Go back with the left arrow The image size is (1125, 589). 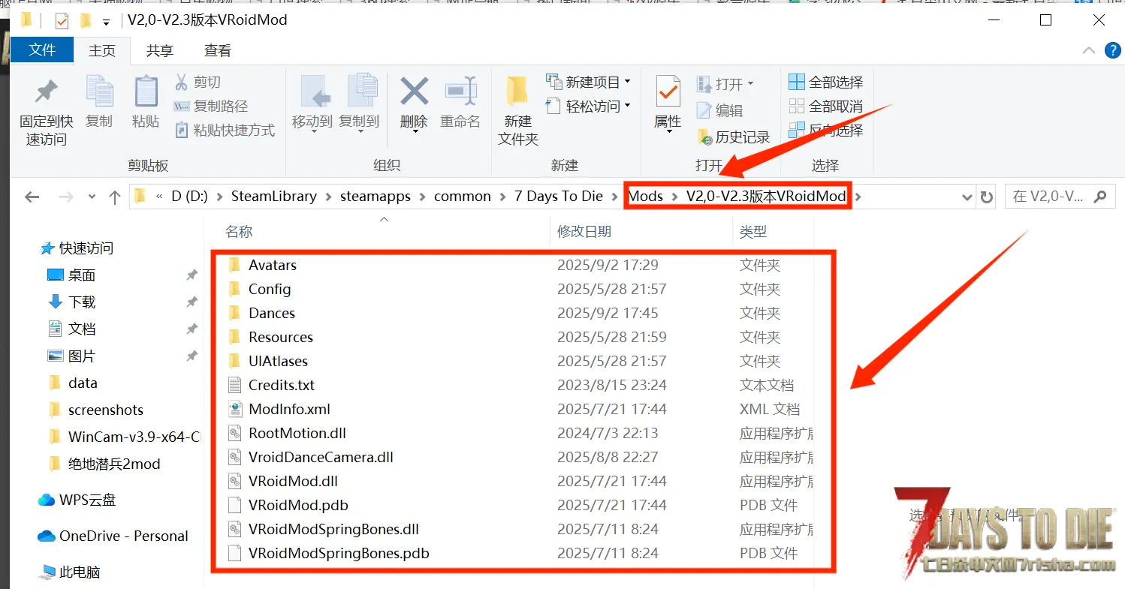tap(32, 197)
